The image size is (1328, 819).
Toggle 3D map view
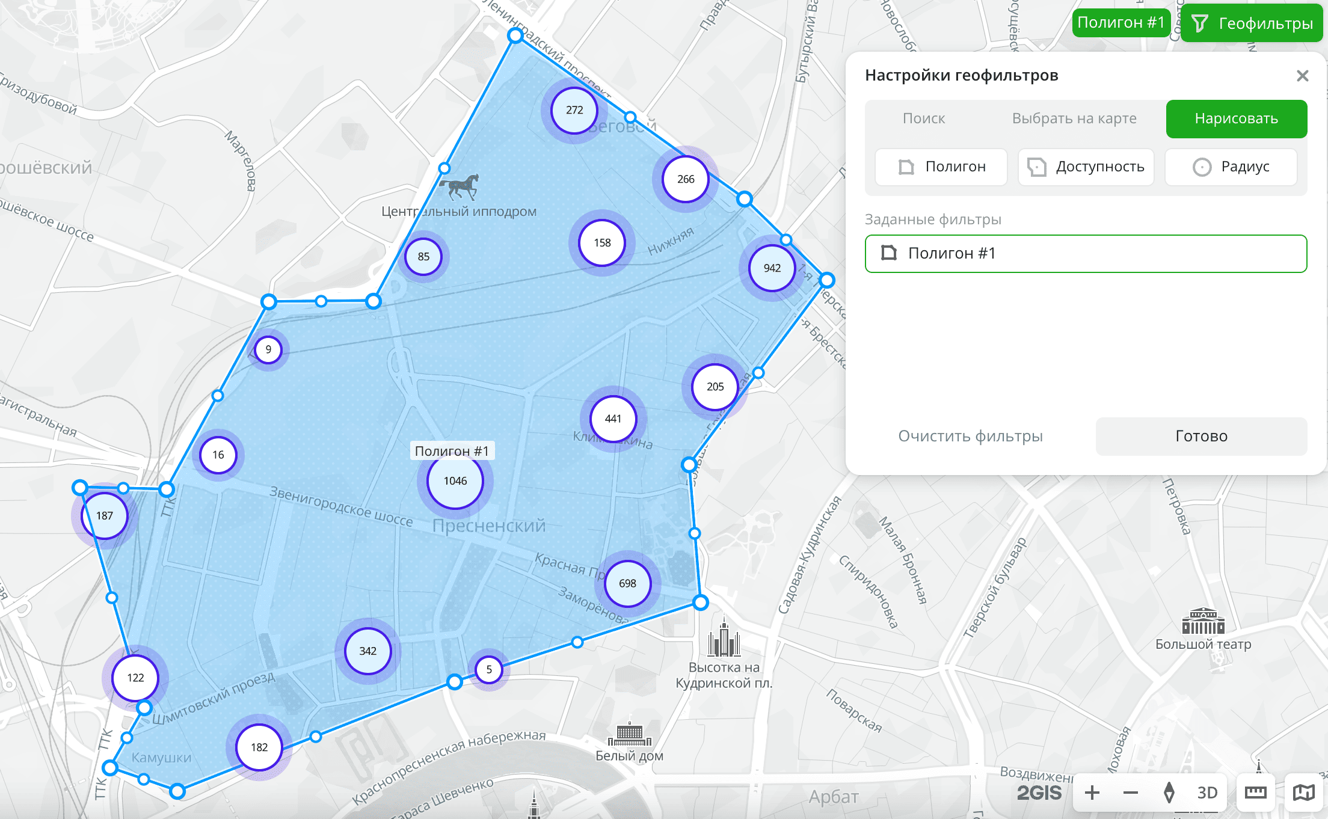click(1207, 793)
